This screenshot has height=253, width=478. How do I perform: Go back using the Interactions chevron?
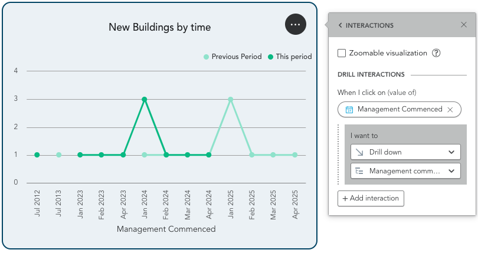[x=341, y=25]
